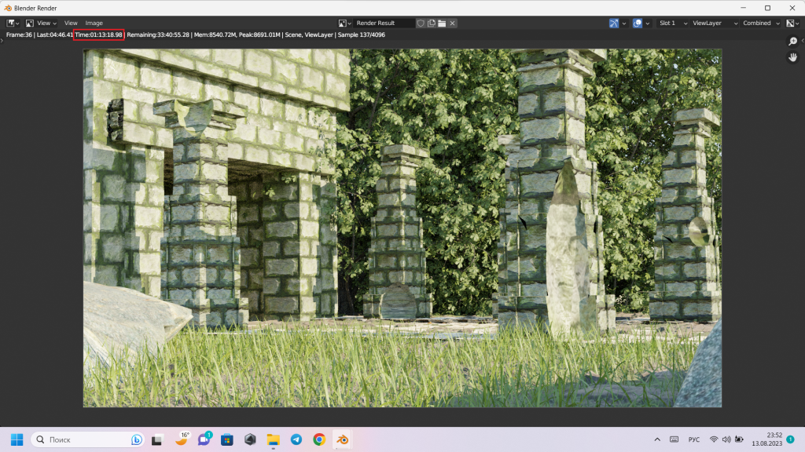The image size is (805, 452).
Task: Click the new image icon beside Render Result
Action: [x=432, y=24]
